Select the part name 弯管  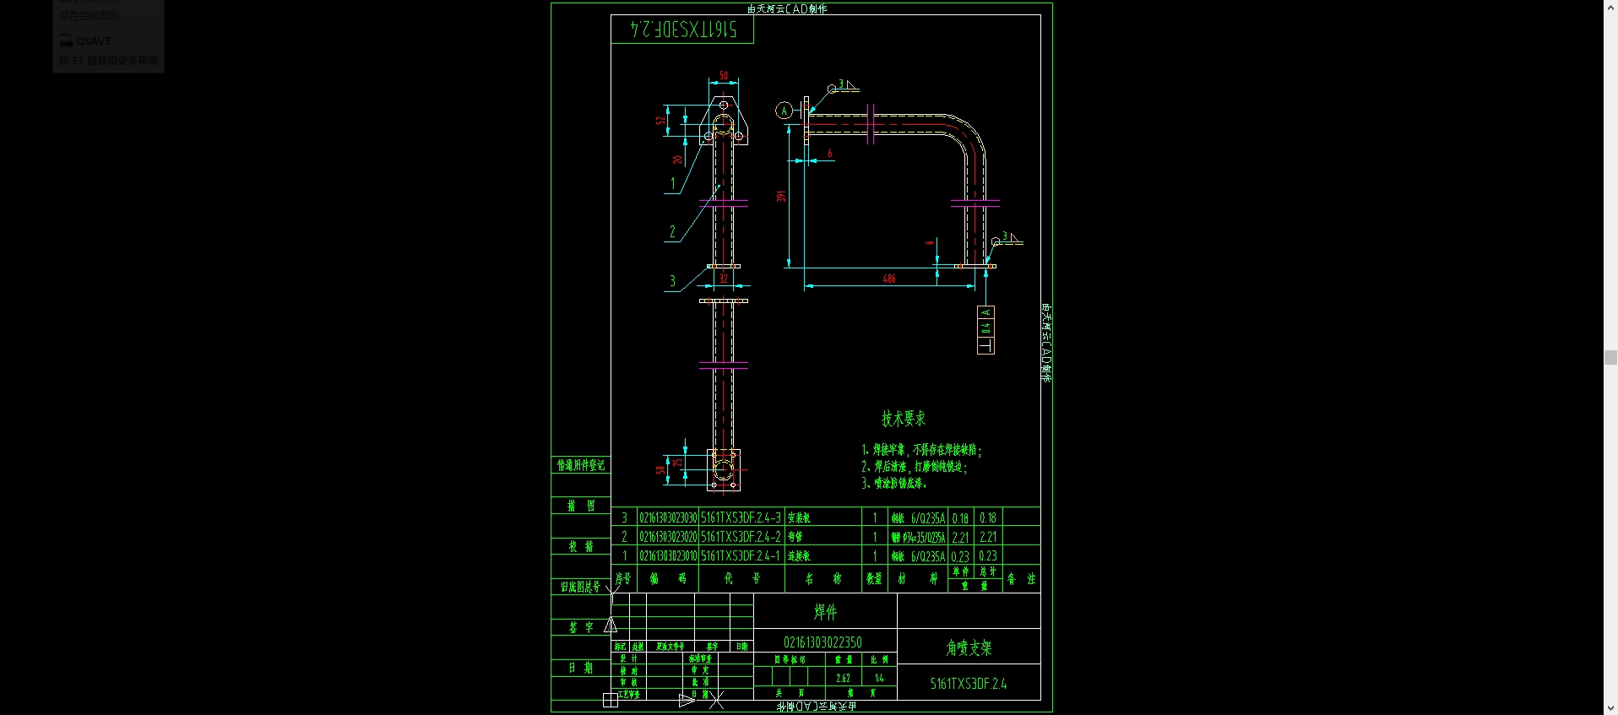(795, 537)
